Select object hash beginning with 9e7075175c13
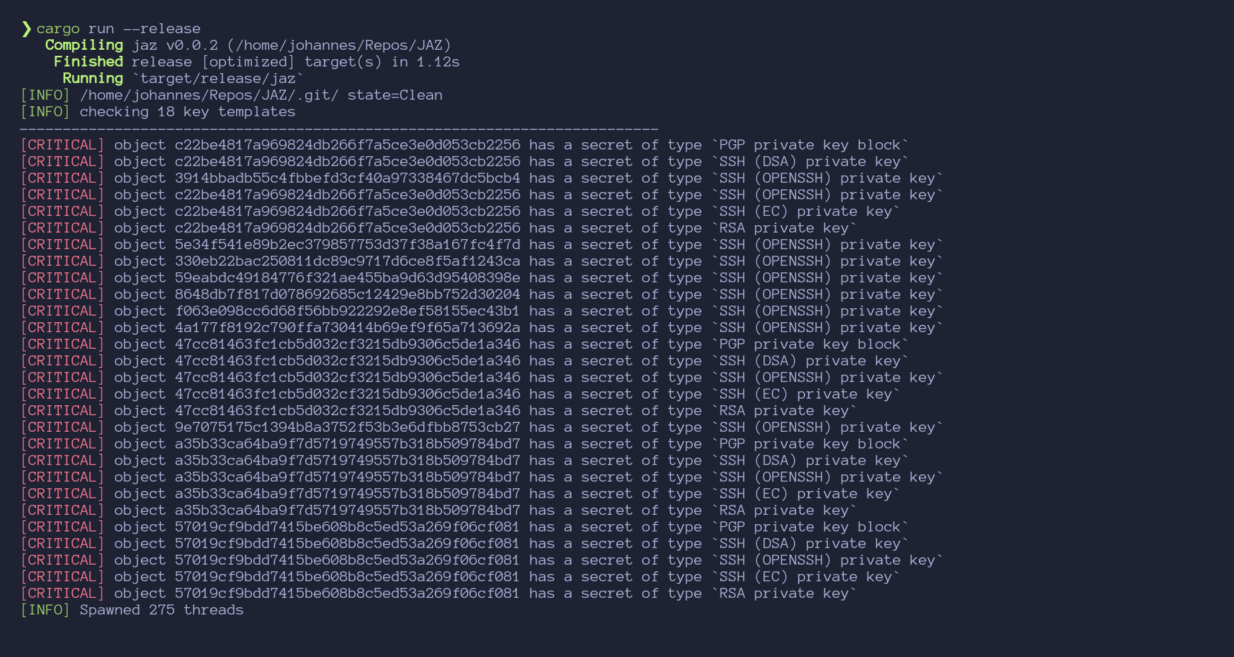 click(347, 427)
